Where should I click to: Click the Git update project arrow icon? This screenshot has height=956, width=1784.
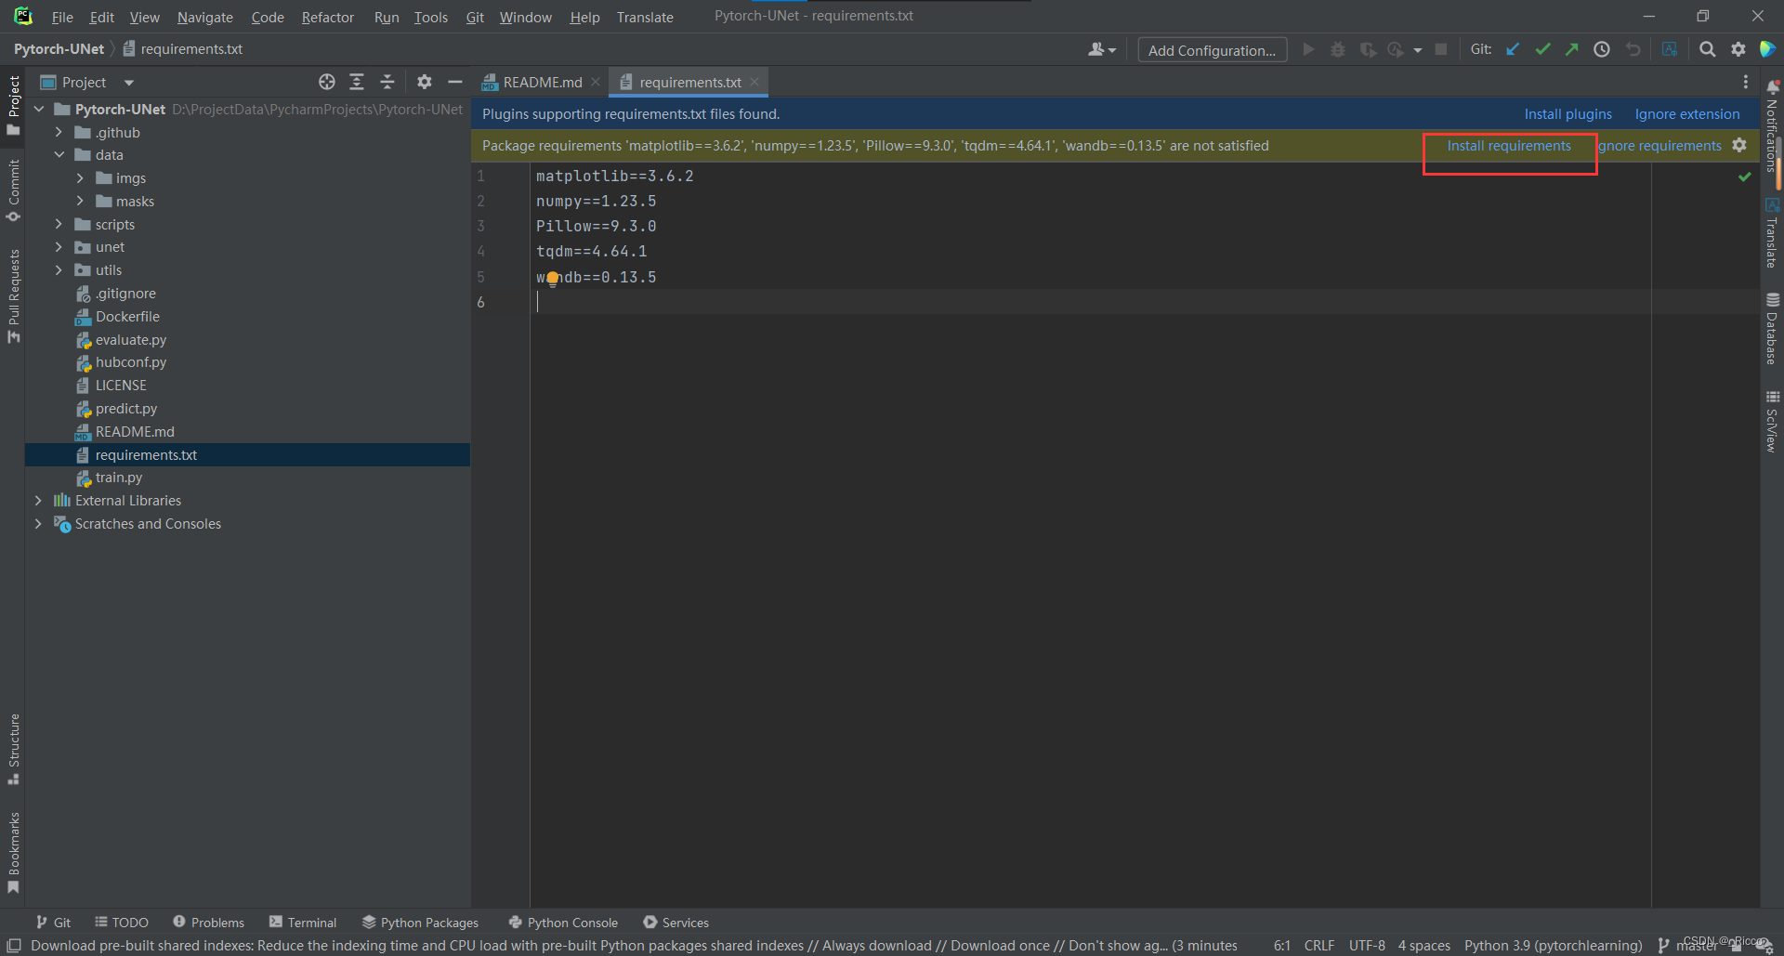1513,49
